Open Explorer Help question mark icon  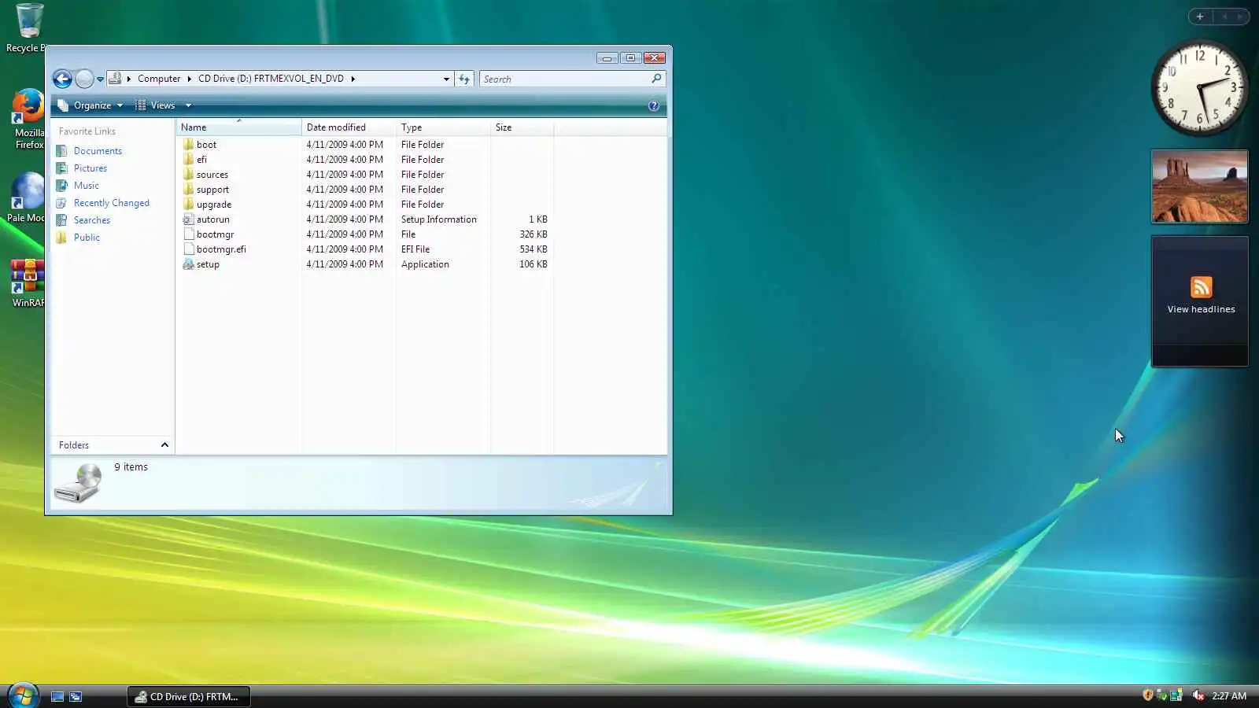click(653, 105)
